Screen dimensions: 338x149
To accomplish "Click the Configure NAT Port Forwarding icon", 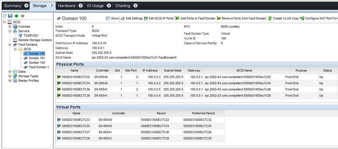I will (302, 19).
